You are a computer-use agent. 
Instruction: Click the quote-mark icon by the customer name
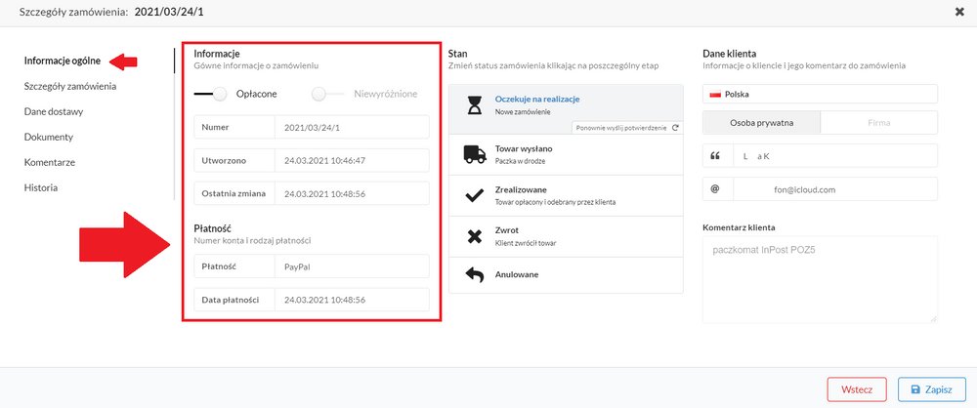[x=715, y=156]
